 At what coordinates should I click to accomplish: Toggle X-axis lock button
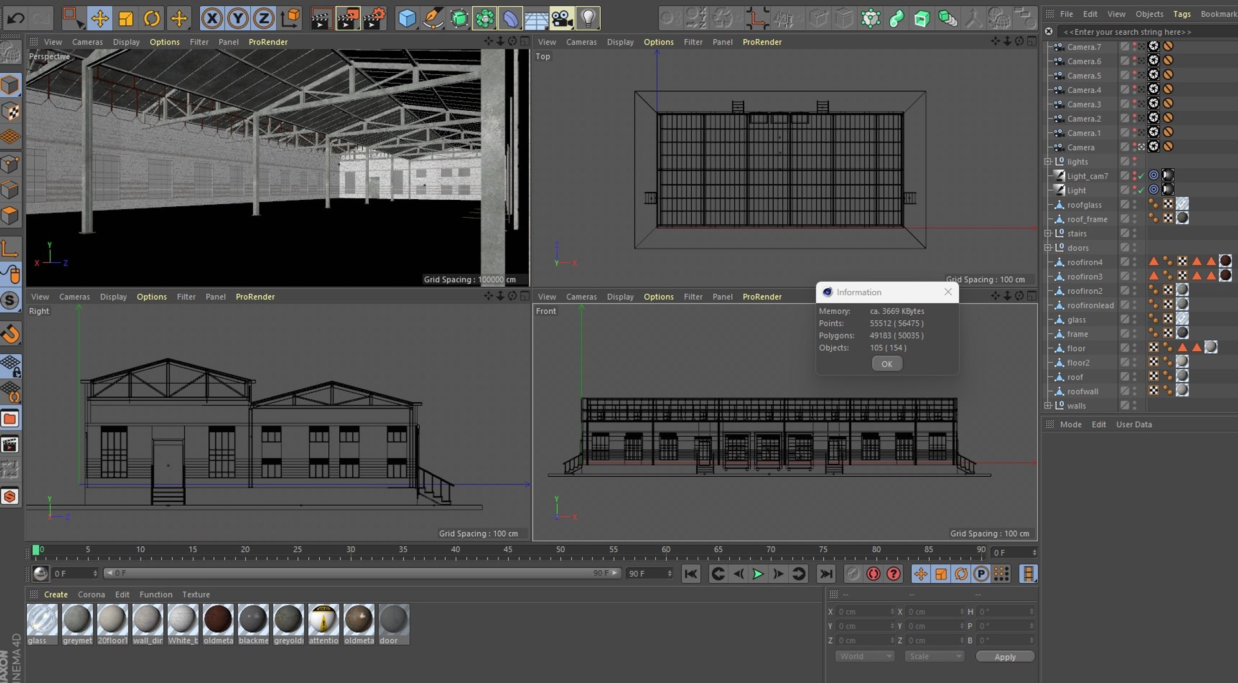point(211,19)
